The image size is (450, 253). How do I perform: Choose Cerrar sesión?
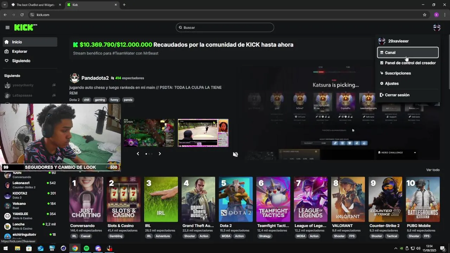(408, 95)
